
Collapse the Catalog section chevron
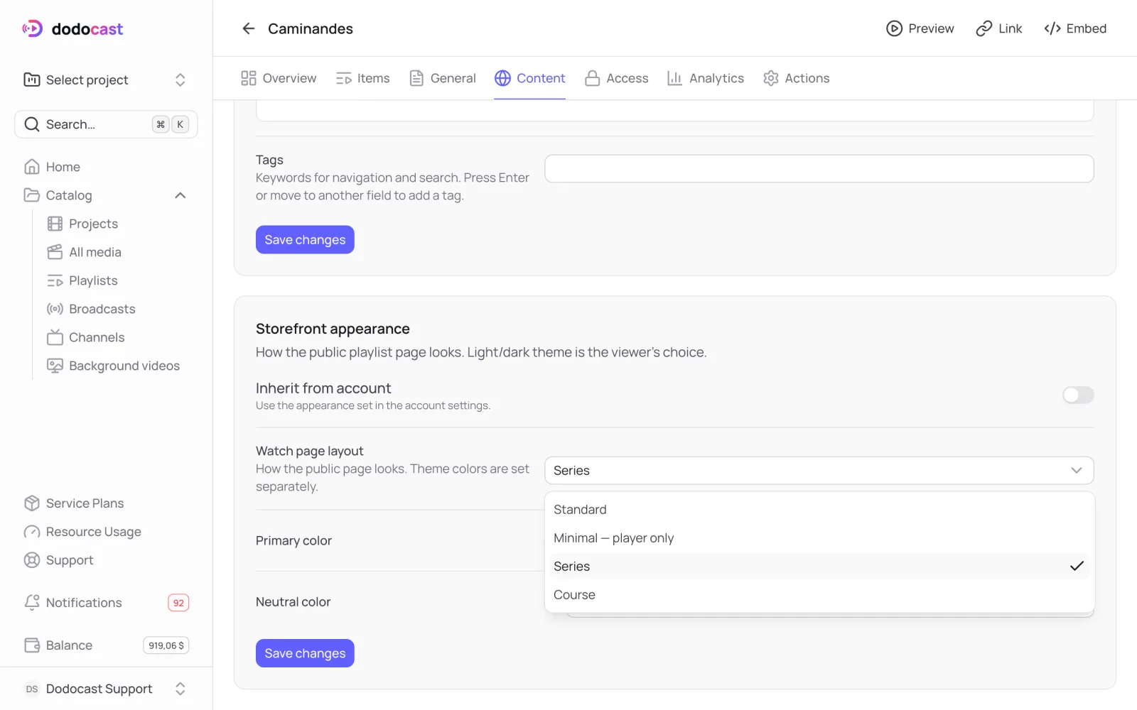point(180,195)
